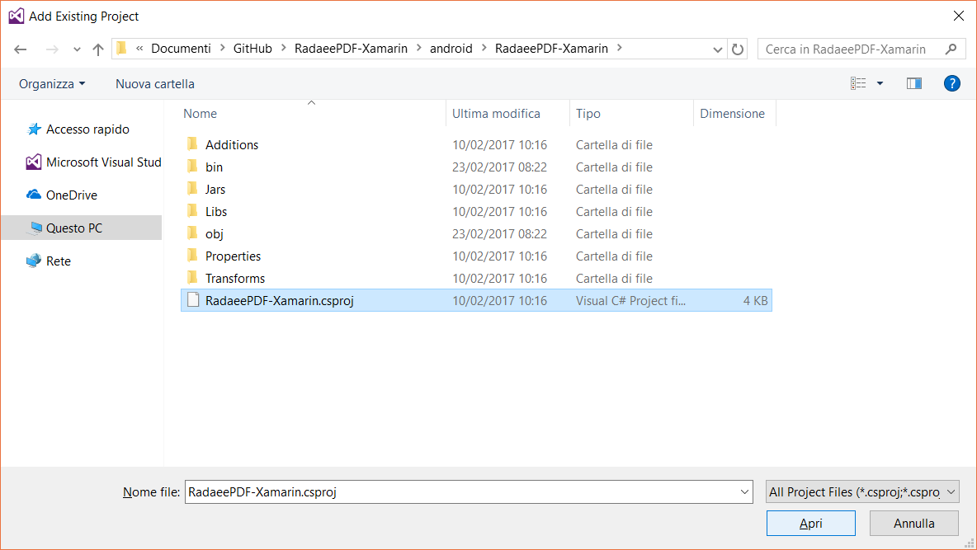Toggle the preview pane icon
This screenshot has height=550, width=977.
pyautogui.click(x=913, y=83)
